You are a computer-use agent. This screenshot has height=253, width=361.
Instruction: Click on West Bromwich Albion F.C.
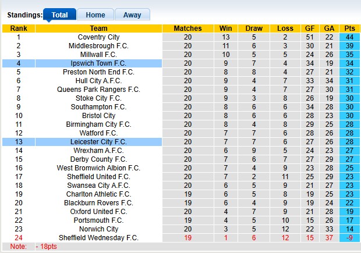(98, 168)
